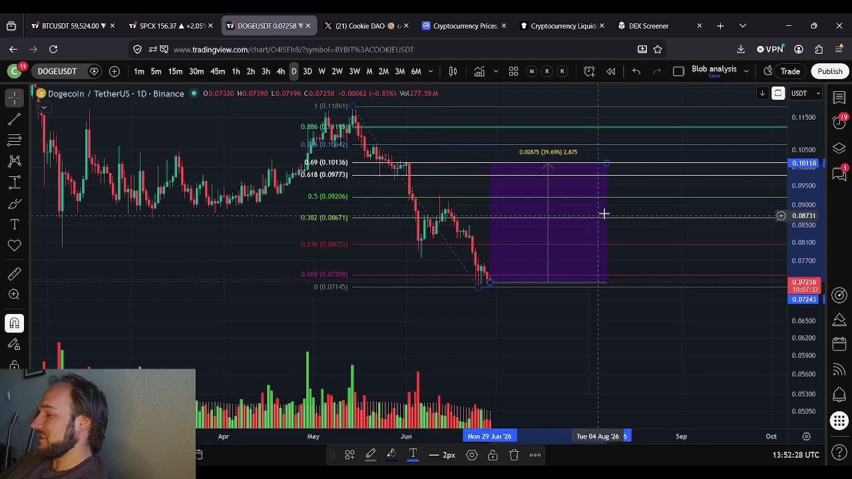Open drawing settings hexagon icon
Screen dimensions: 852x479
[x=472, y=455]
